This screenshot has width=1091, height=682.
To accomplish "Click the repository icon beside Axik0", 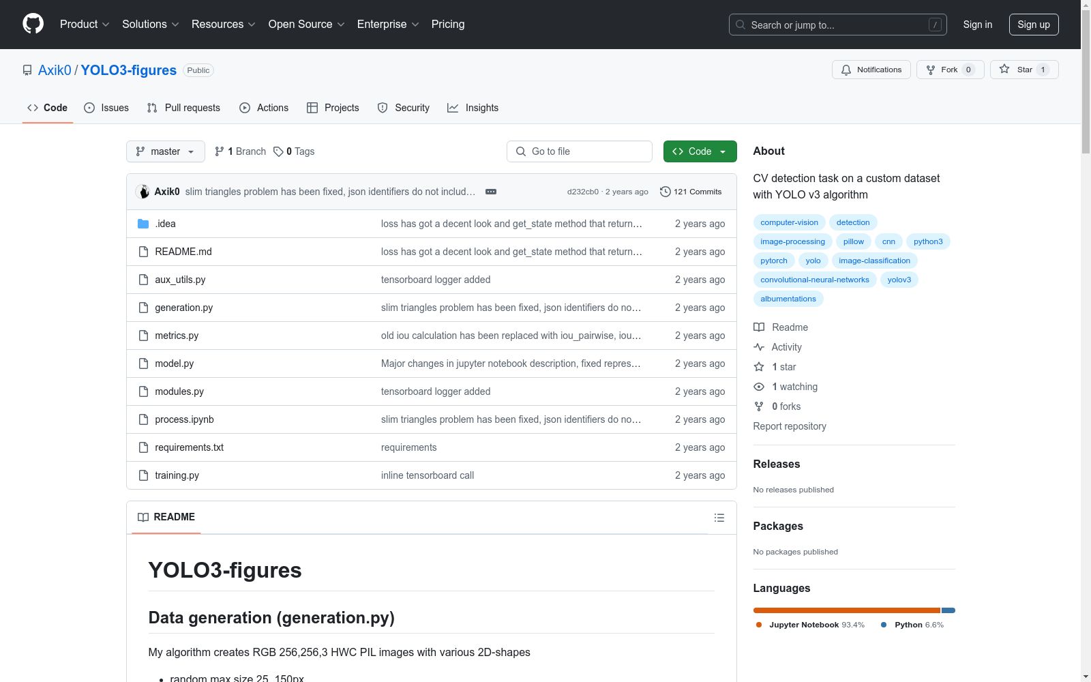I will (27, 70).
